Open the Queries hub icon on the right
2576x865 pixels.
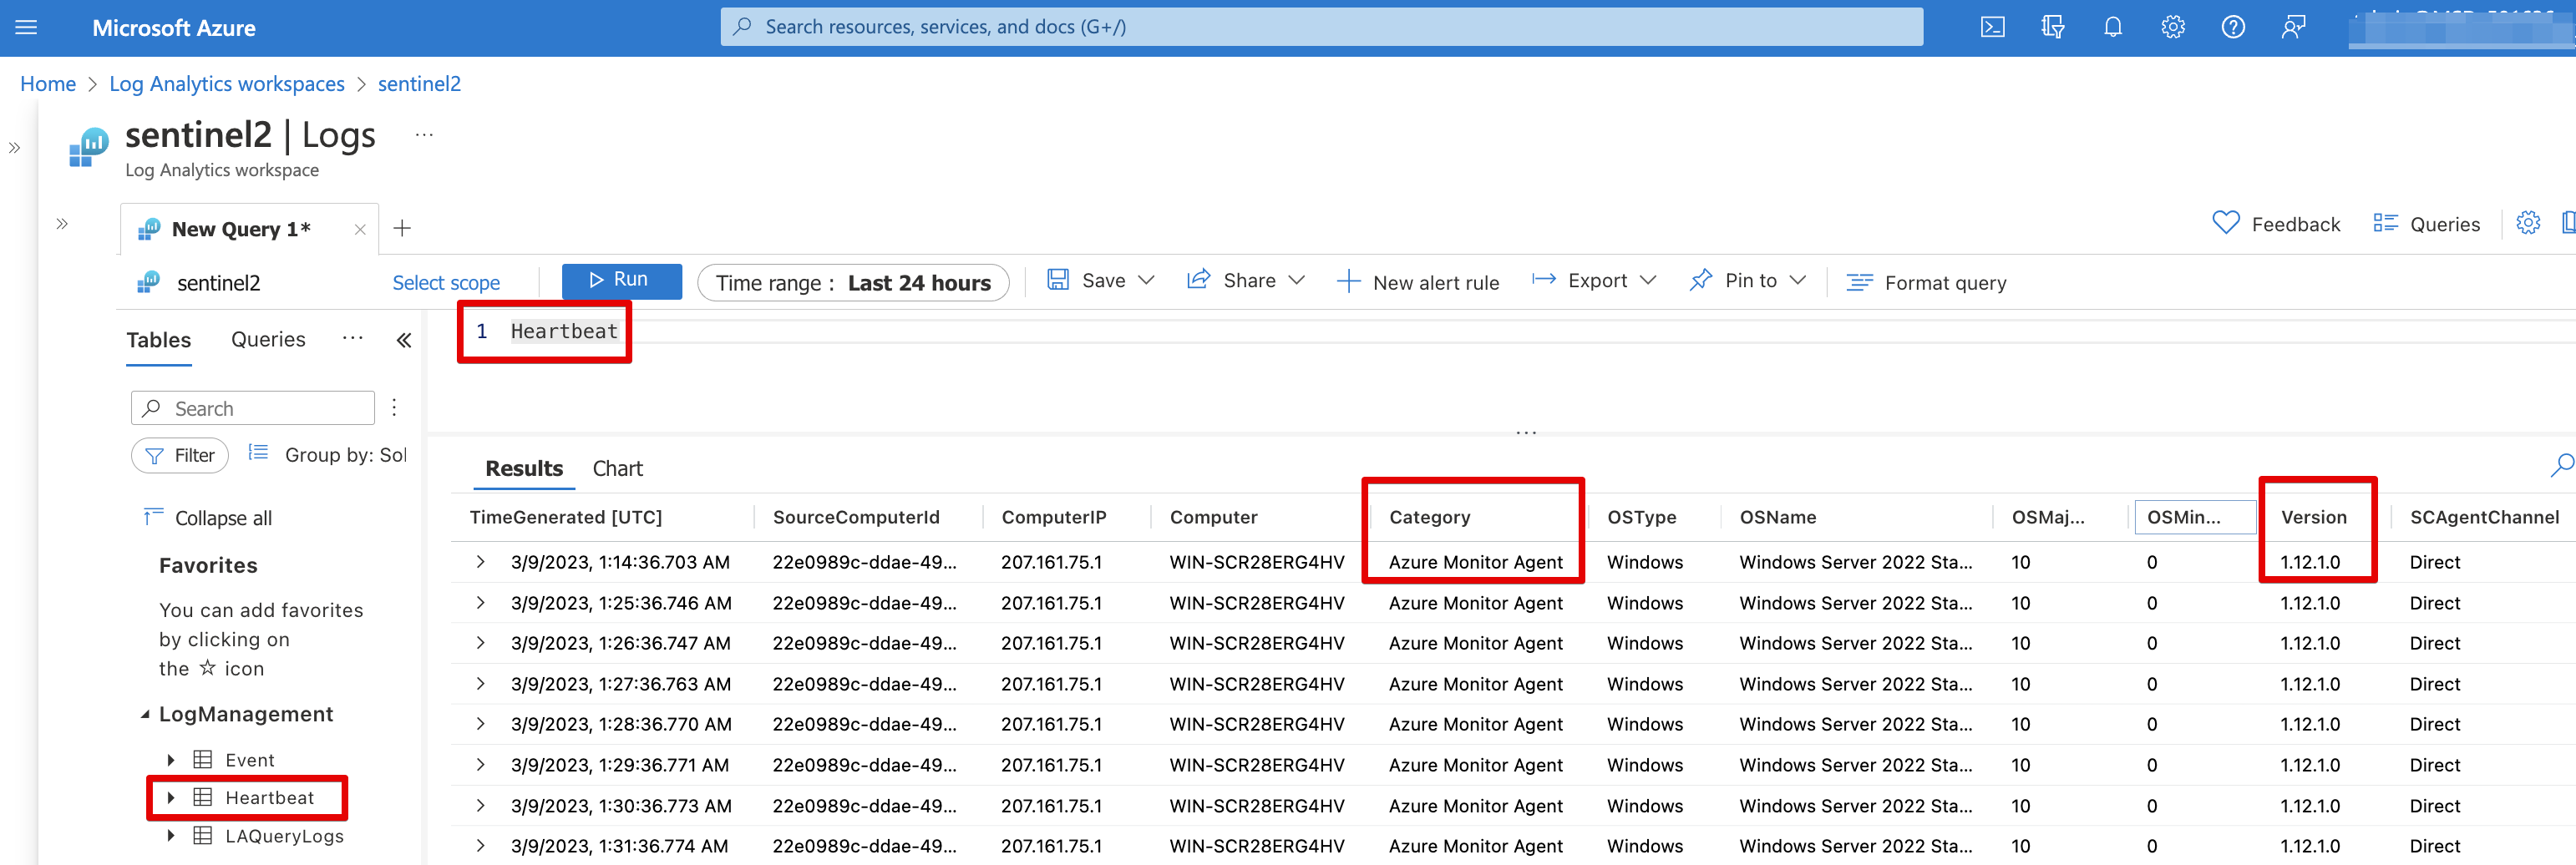point(2385,223)
